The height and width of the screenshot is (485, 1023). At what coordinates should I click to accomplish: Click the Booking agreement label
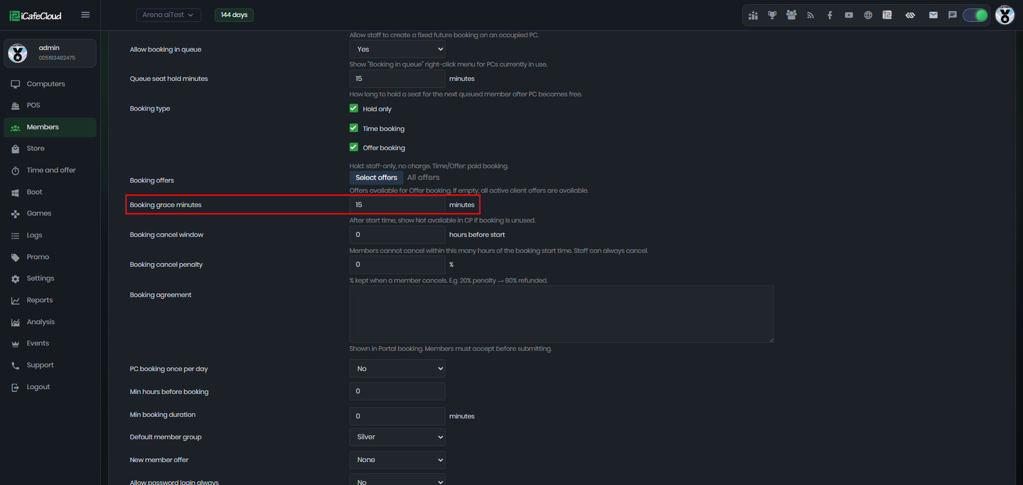coord(160,295)
